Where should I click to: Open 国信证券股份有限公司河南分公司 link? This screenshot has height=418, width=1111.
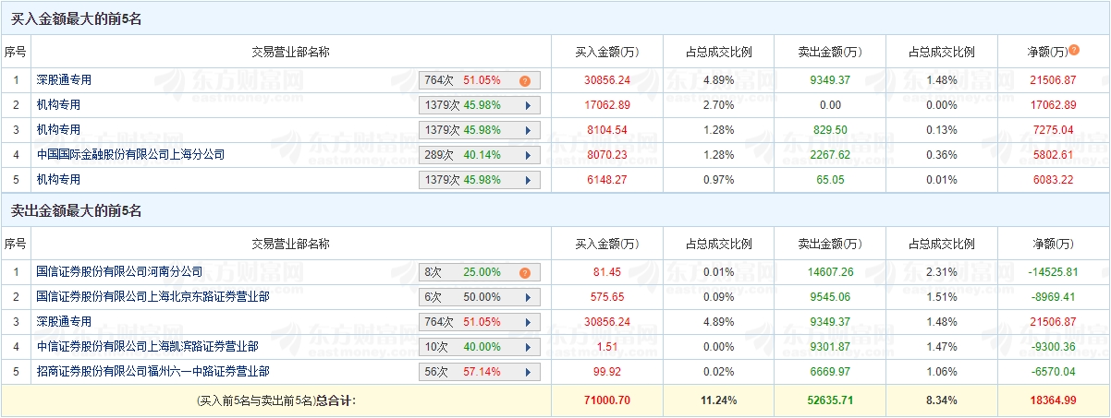coord(119,272)
